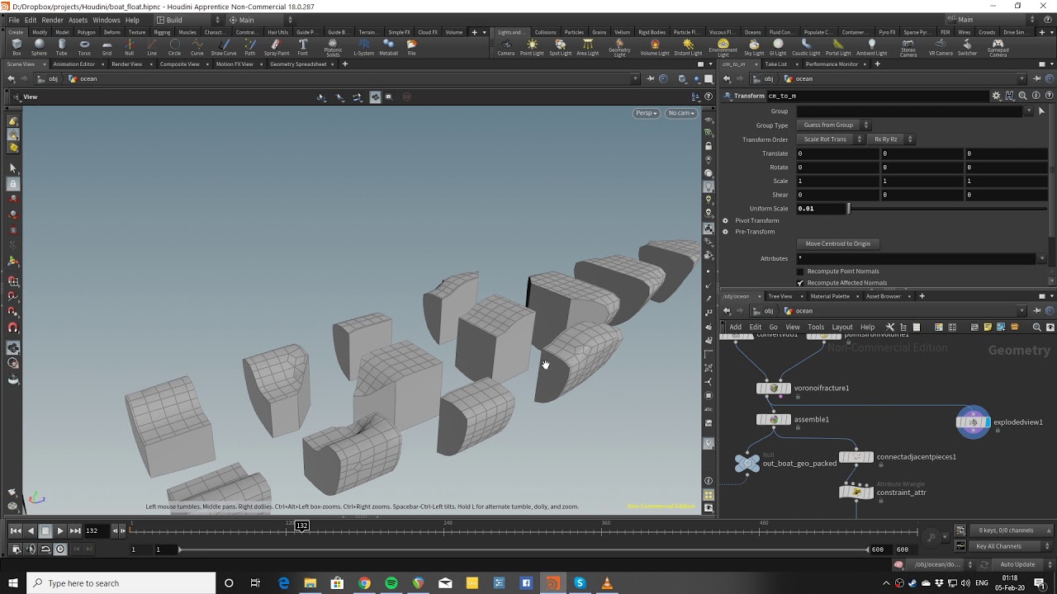The width and height of the screenshot is (1057, 594).
Task: Open the Rigid Bodies shelf tab
Action: coord(652,32)
